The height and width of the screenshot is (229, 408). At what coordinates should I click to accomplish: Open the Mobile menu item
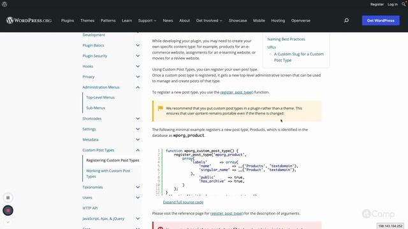point(259,20)
